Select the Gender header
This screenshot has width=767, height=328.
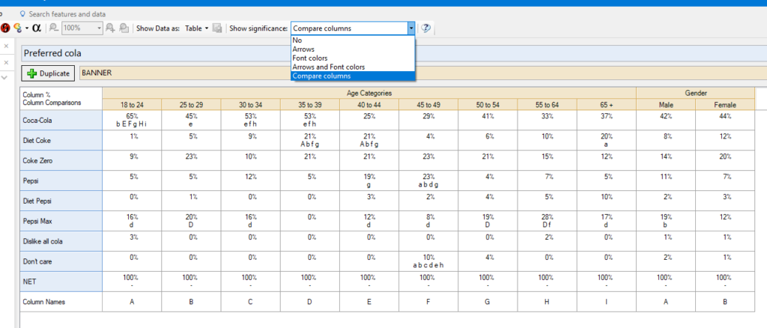[x=696, y=93]
